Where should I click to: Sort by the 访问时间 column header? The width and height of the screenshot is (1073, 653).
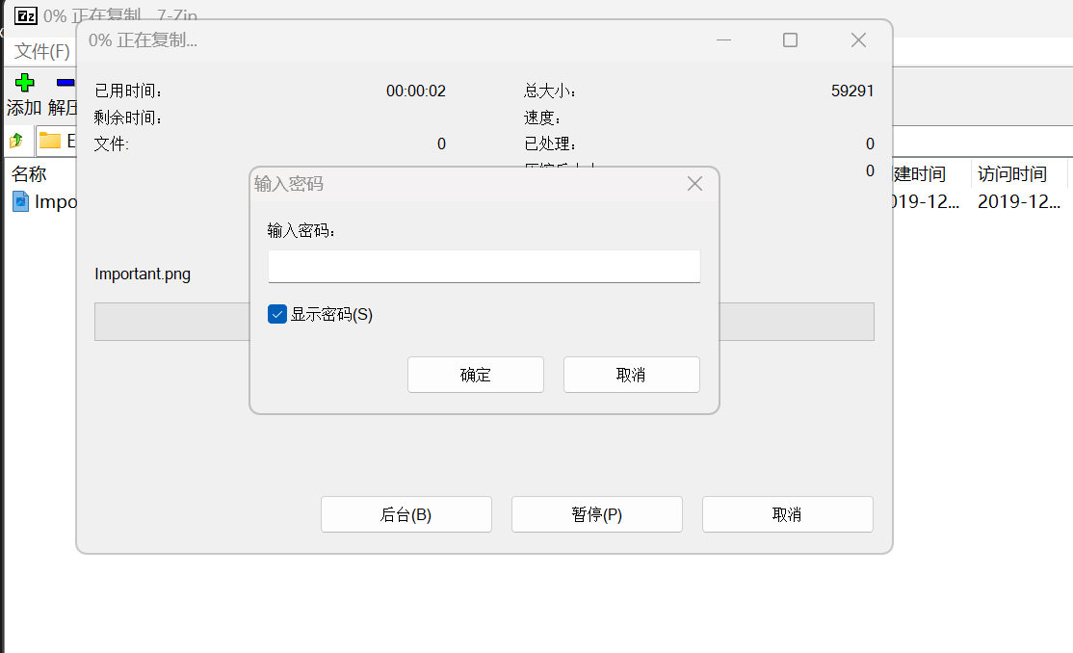1011,174
